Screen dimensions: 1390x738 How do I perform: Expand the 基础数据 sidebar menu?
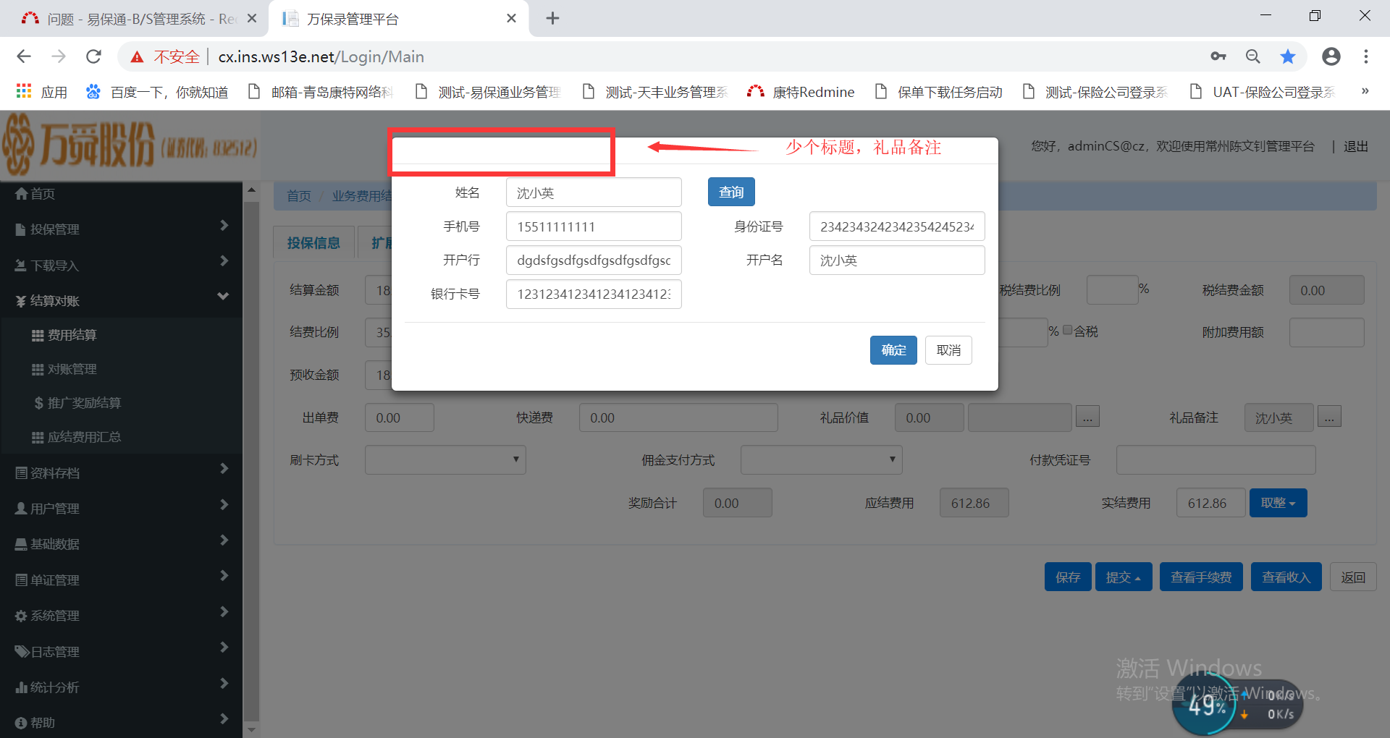121,544
